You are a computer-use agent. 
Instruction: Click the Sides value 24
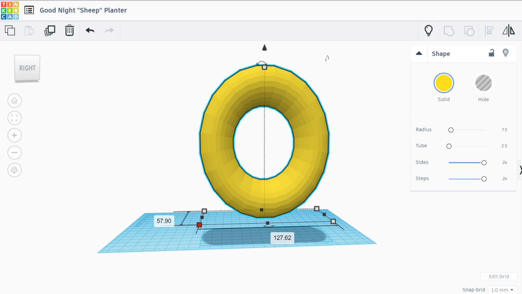pyautogui.click(x=505, y=162)
